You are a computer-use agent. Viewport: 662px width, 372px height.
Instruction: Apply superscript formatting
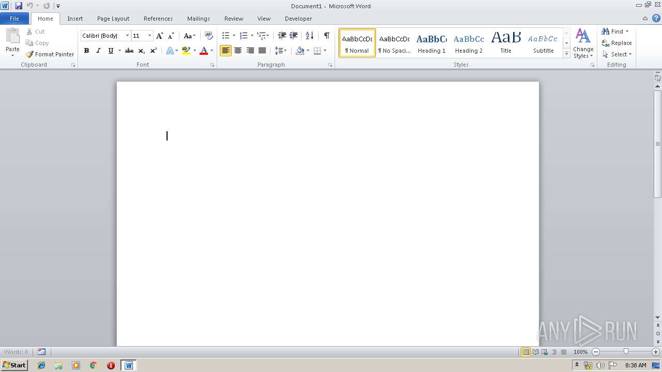[154, 51]
